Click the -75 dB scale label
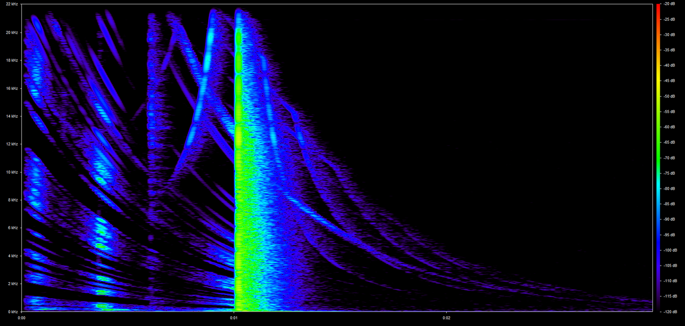This screenshot has height=326, width=685. pyautogui.click(x=669, y=173)
